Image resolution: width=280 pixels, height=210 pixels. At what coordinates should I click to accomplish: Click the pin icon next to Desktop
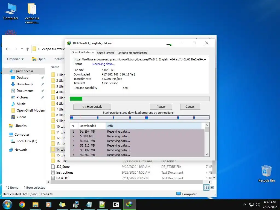coord(42,78)
